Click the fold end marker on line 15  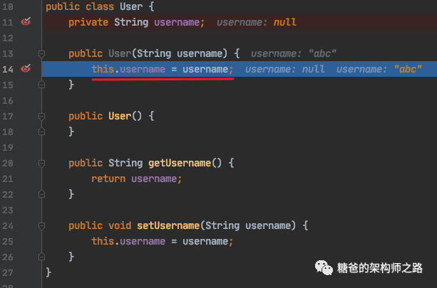pos(42,85)
